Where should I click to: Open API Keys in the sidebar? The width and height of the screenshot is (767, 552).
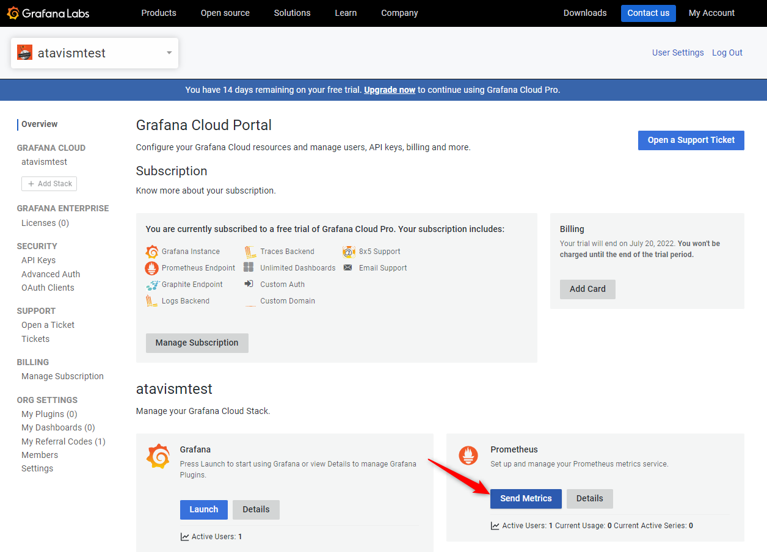pyautogui.click(x=38, y=260)
